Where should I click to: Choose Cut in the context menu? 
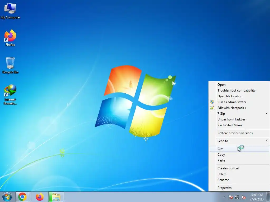pos(239,149)
